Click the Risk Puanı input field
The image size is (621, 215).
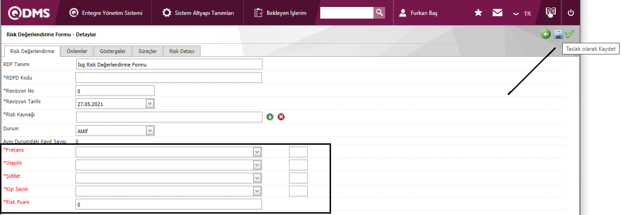(169, 204)
